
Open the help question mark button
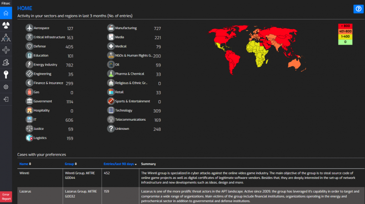point(358,9)
